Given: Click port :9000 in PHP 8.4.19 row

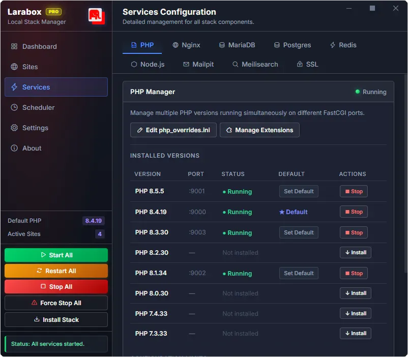Looking at the screenshot, I should (x=197, y=212).
